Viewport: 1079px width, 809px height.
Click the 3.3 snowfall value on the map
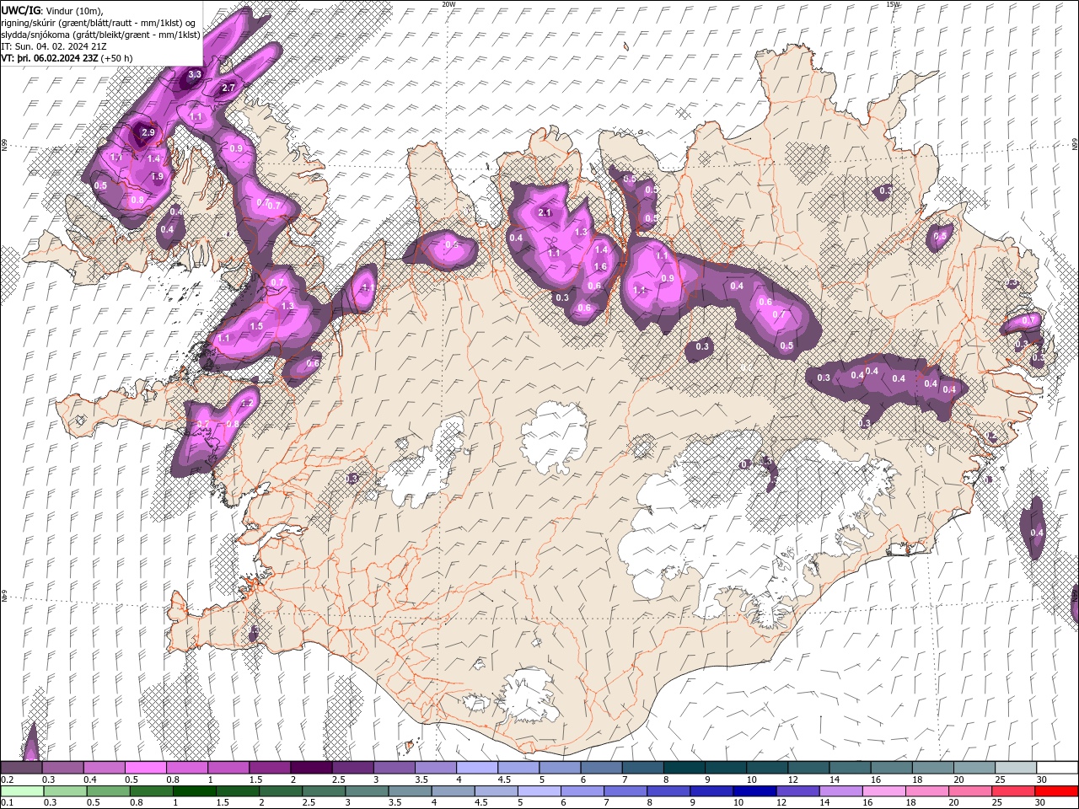[x=195, y=75]
